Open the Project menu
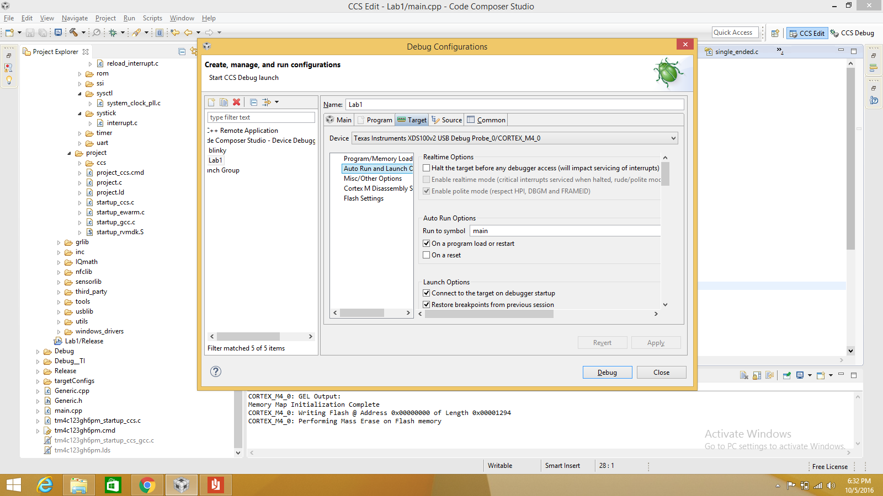The width and height of the screenshot is (883, 496). coord(105,18)
